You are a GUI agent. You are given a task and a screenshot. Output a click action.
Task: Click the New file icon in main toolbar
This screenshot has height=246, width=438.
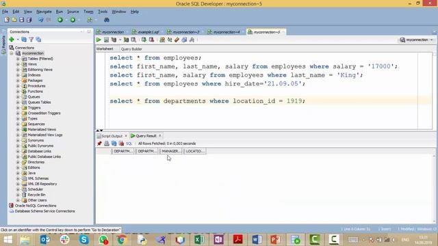click(7, 20)
